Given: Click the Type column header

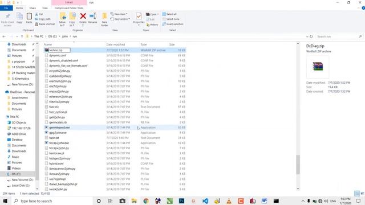Looking at the screenshot, I should pyautogui.click(x=144, y=44).
